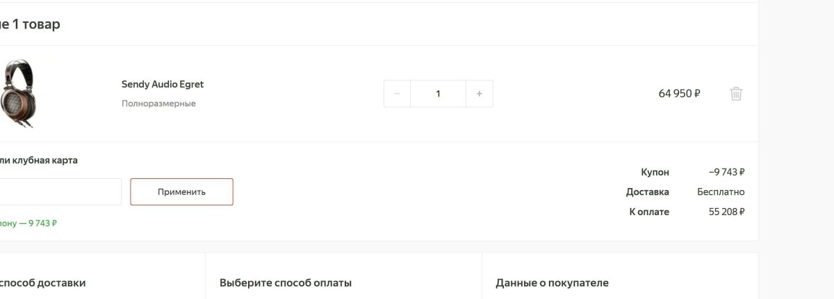Select the 64 950 ₽ item price
The image size is (834, 299).
(x=679, y=94)
